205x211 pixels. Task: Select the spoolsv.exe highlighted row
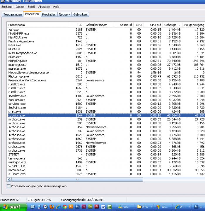click(106, 116)
